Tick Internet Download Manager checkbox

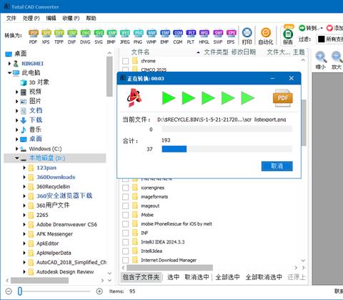tap(126, 260)
